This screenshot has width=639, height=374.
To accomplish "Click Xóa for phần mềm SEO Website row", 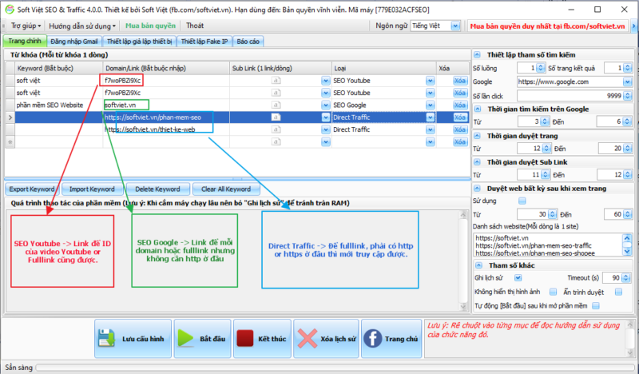I will coord(460,105).
